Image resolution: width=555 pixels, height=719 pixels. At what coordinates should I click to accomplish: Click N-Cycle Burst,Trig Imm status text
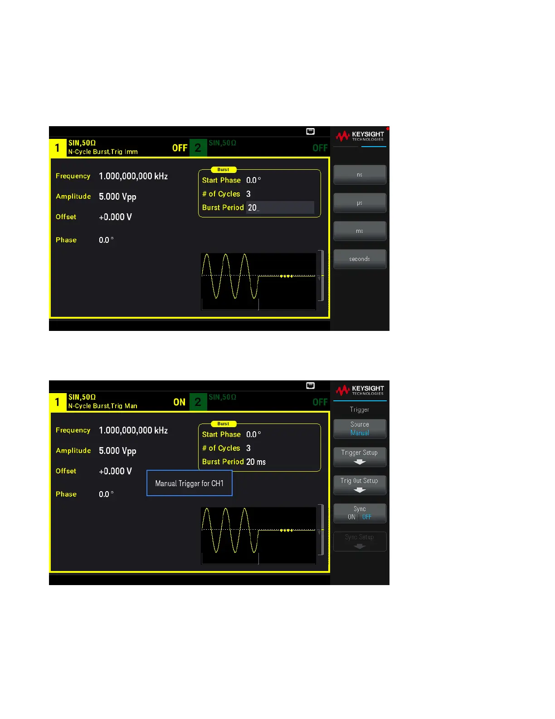coord(103,152)
